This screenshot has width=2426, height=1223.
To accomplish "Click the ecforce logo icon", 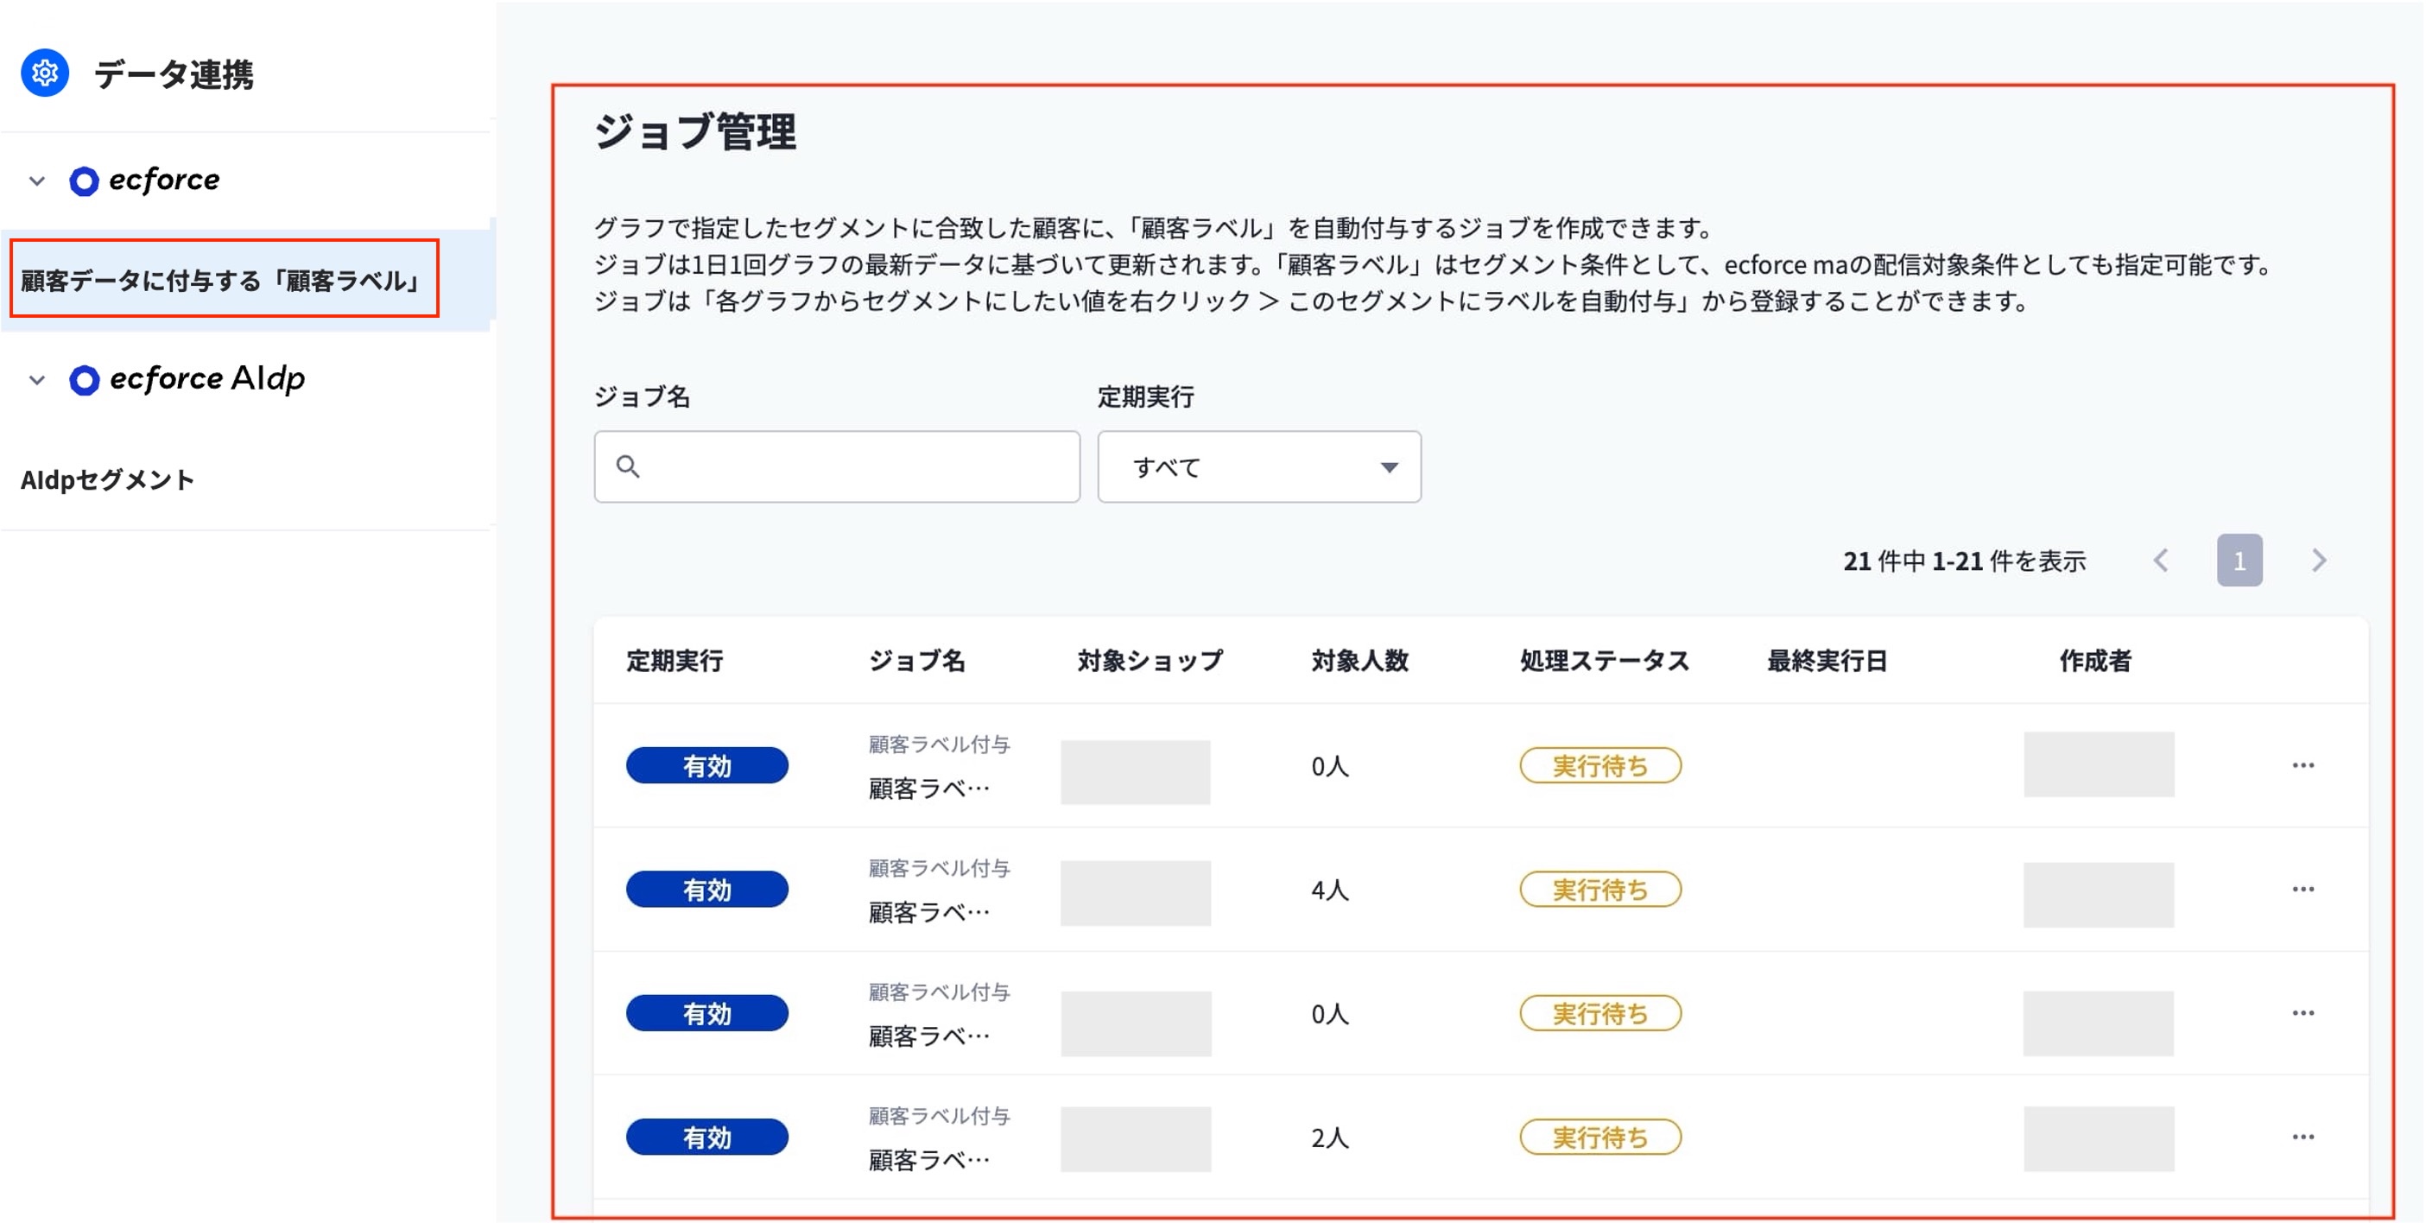I will coord(84,181).
